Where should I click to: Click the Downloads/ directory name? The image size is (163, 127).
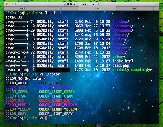tap(123, 30)
